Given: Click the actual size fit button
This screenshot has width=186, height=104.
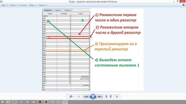Looking at the screenshot, I should tap(79, 96).
